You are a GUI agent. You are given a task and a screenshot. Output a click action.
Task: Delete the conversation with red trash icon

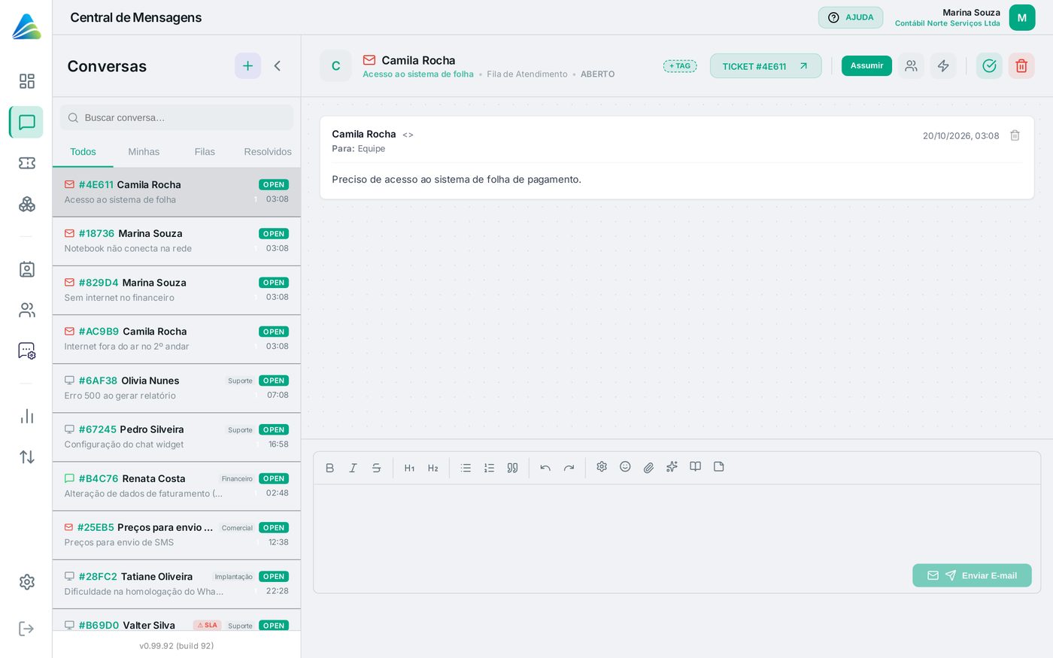tap(1021, 66)
